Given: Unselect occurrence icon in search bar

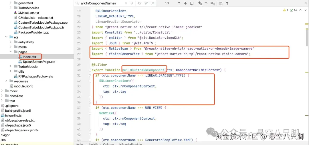Looking at the screenshot, I should pos(206,3).
